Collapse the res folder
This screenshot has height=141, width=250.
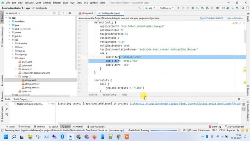tap(9, 40)
